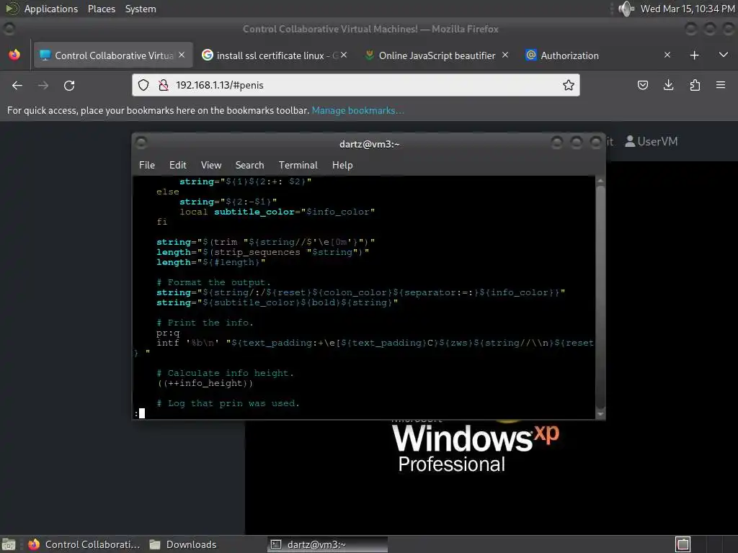
Task: Close the Control Collaborative Virtual tab
Action: 182,55
